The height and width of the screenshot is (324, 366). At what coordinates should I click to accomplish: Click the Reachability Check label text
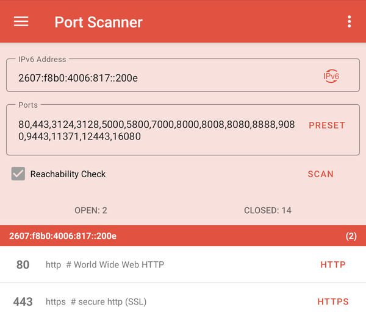click(68, 174)
